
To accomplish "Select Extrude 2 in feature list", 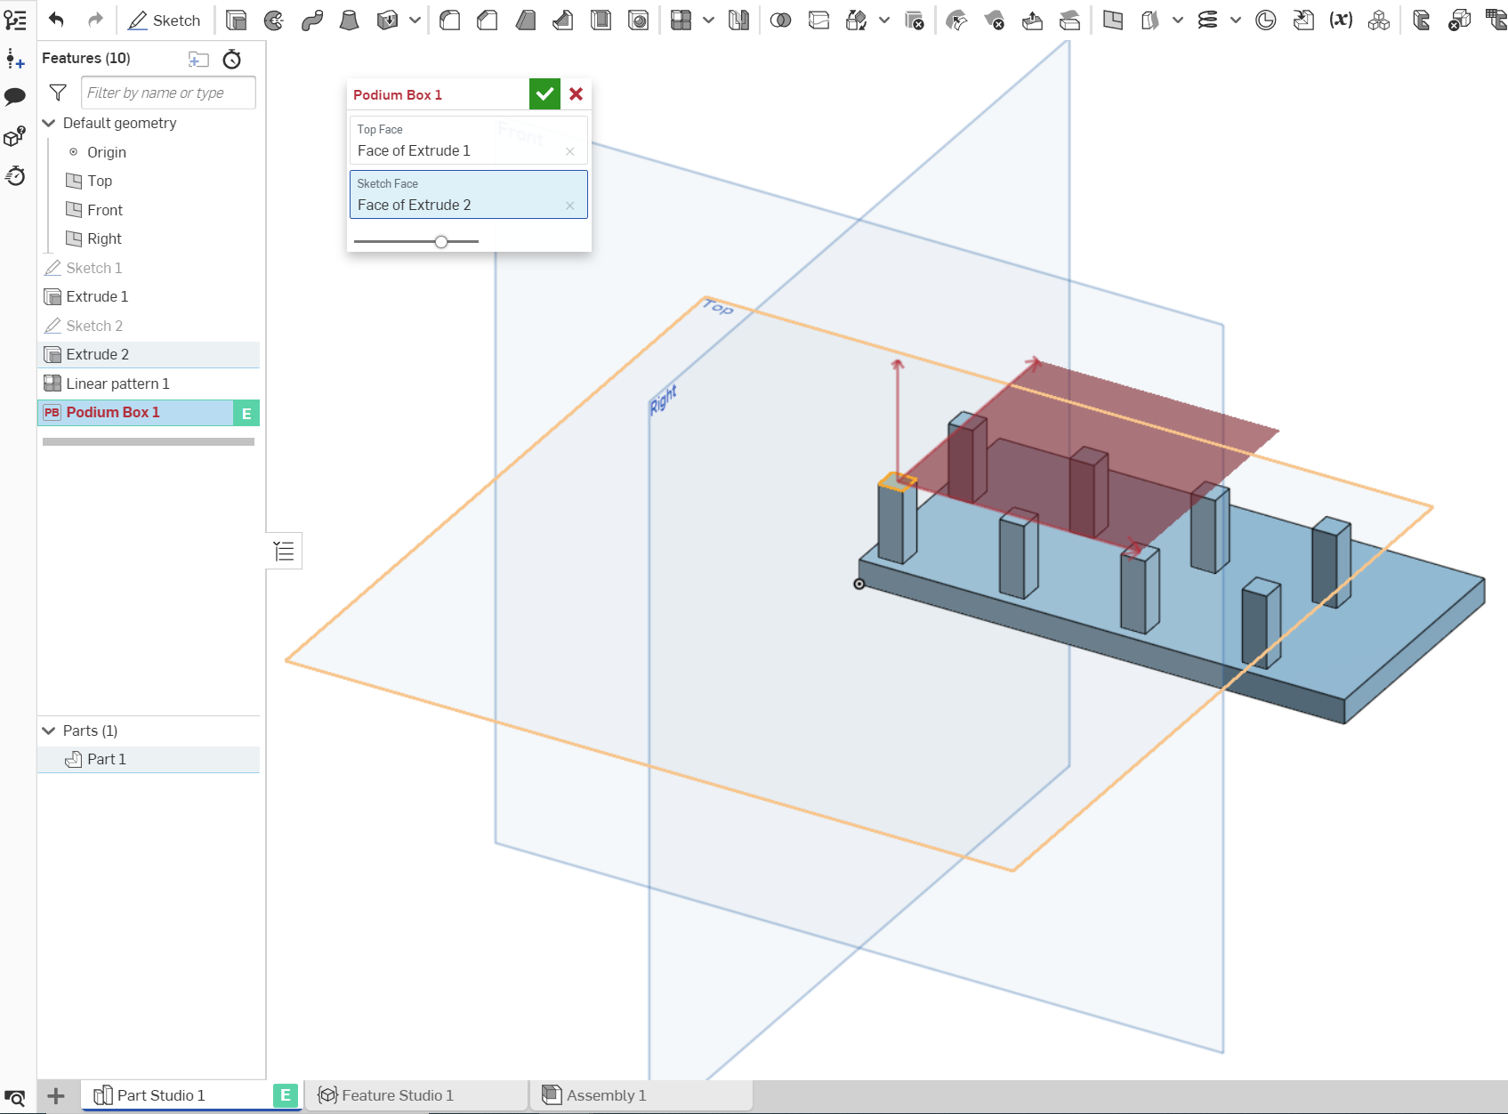I will (x=149, y=354).
